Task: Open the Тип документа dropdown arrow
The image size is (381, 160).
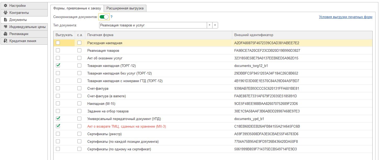Action: 210,25
